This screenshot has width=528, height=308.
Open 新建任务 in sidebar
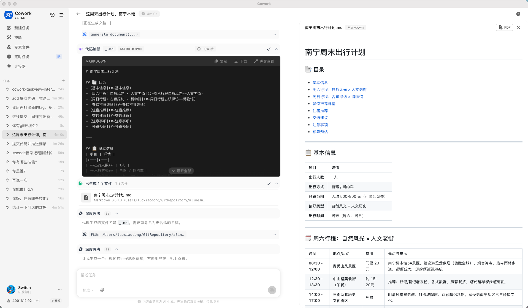pos(34,28)
